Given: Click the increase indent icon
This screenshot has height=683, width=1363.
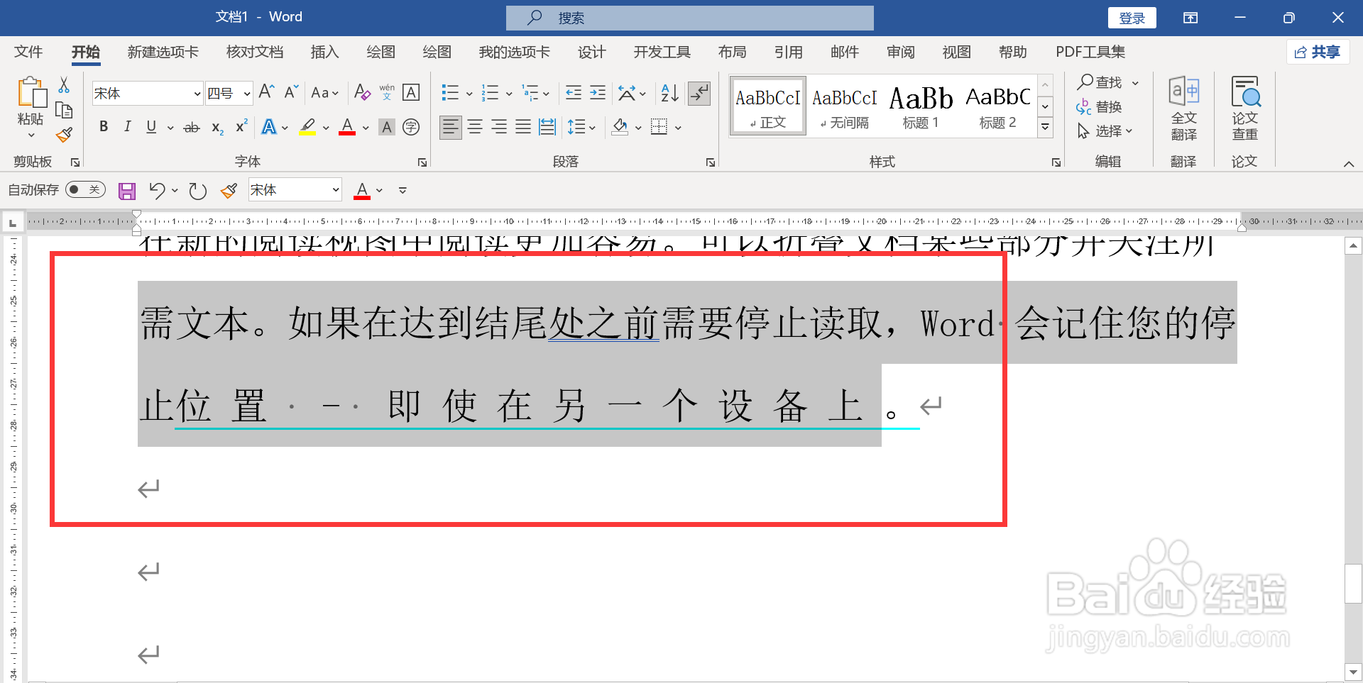Looking at the screenshot, I should [598, 92].
